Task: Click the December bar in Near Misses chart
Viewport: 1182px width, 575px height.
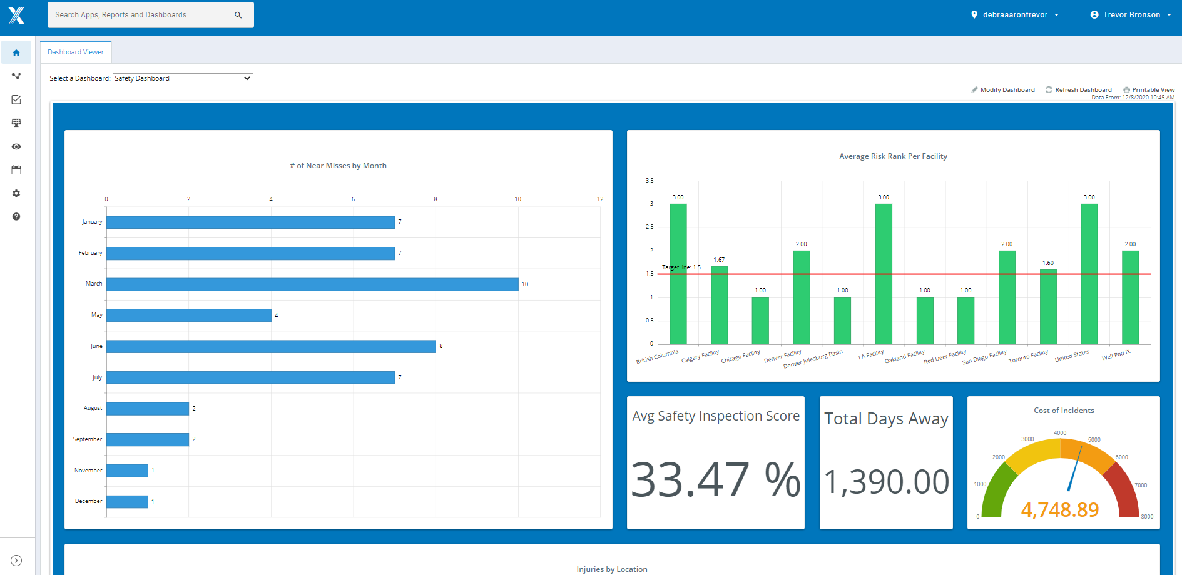Action: pyautogui.click(x=127, y=501)
